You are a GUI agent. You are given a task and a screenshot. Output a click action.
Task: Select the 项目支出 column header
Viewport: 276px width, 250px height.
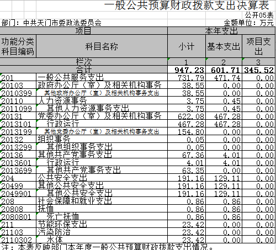coord(259,46)
